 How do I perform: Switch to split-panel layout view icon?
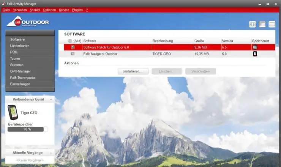253,24
